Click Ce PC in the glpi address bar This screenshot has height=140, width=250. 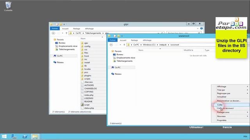[78, 33]
